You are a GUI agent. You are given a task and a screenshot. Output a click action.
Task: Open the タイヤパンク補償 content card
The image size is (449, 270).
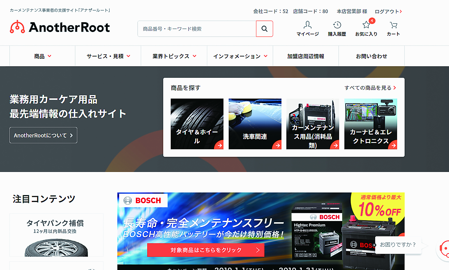point(57,235)
